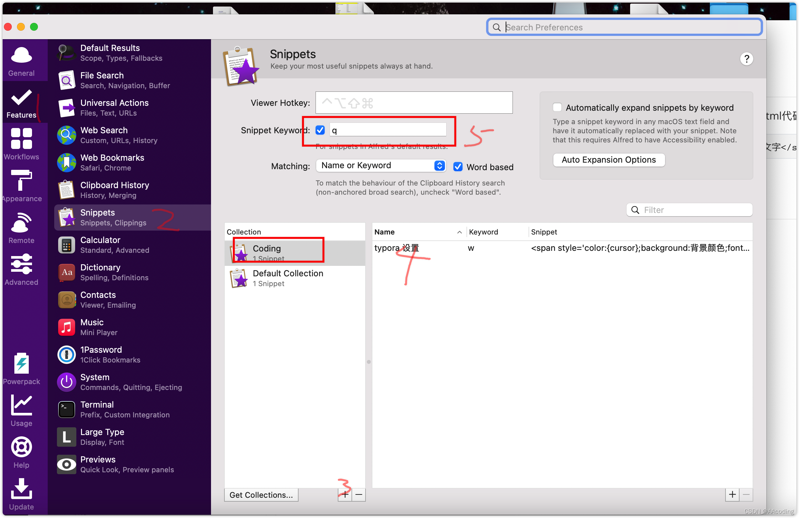The width and height of the screenshot is (799, 518).
Task: Enable automatically expand snippets by keyword
Action: (557, 107)
